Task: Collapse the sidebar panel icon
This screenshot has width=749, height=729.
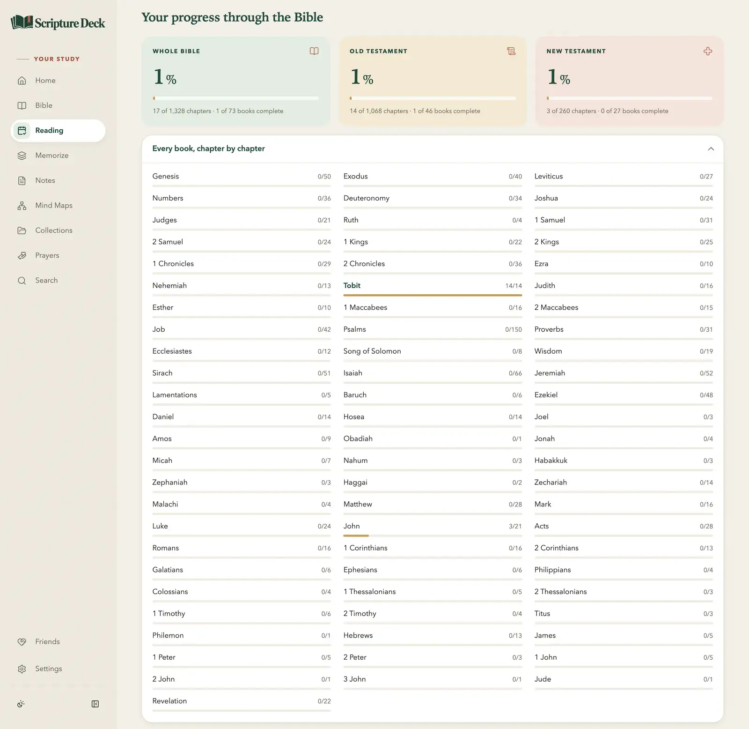Action: click(x=95, y=704)
